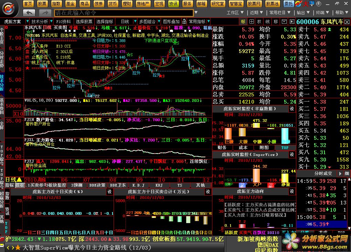This screenshot has width=351, height=252.
Task: Expand the 日线 period dropdown arrow
Action: coord(135,21)
